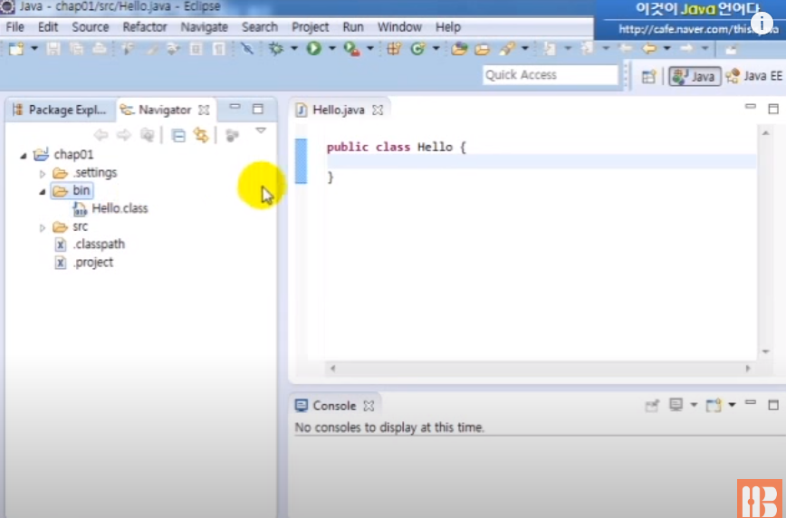Open the New wizard dropdown arrow
The width and height of the screenshot is (786, 518).
click(x=34, y=49)
